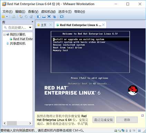The image size is (146, 133).
Task: Minimize the VMware Workstation window
Action: click(x=116, y=4)
